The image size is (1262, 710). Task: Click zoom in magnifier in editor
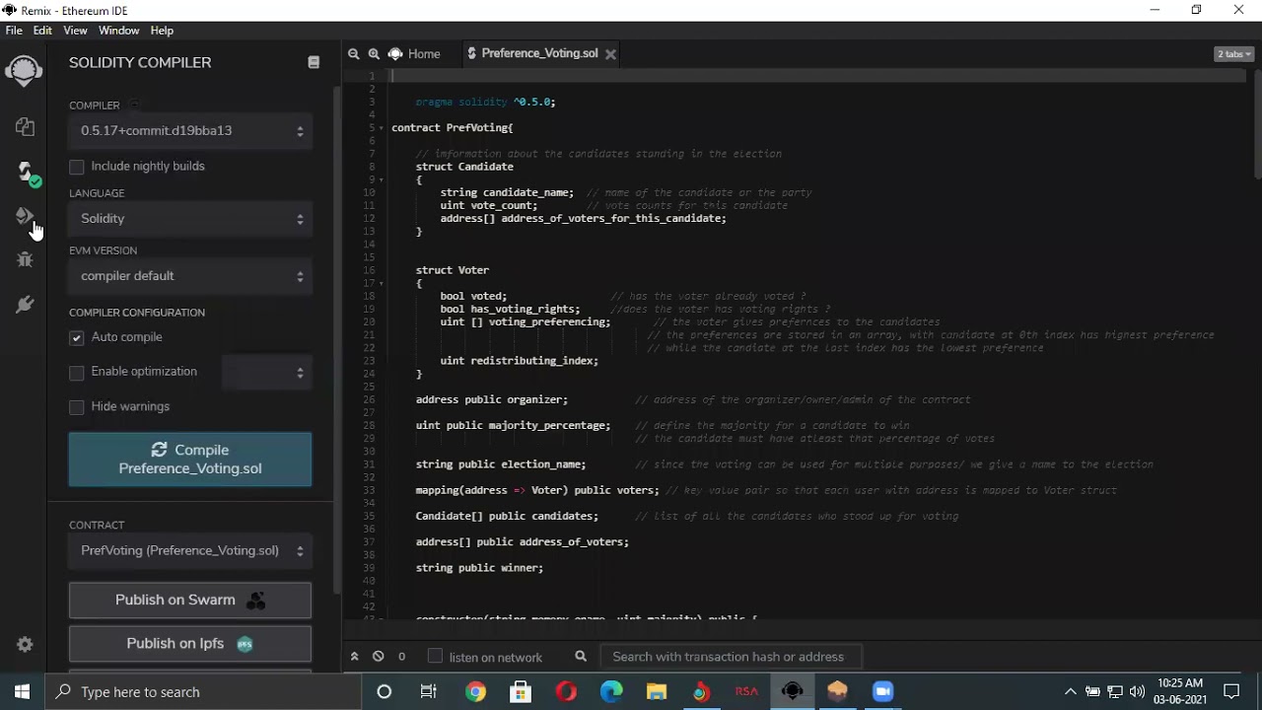374,53
